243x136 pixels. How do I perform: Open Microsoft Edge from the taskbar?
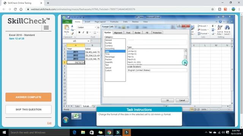[74, 132]
